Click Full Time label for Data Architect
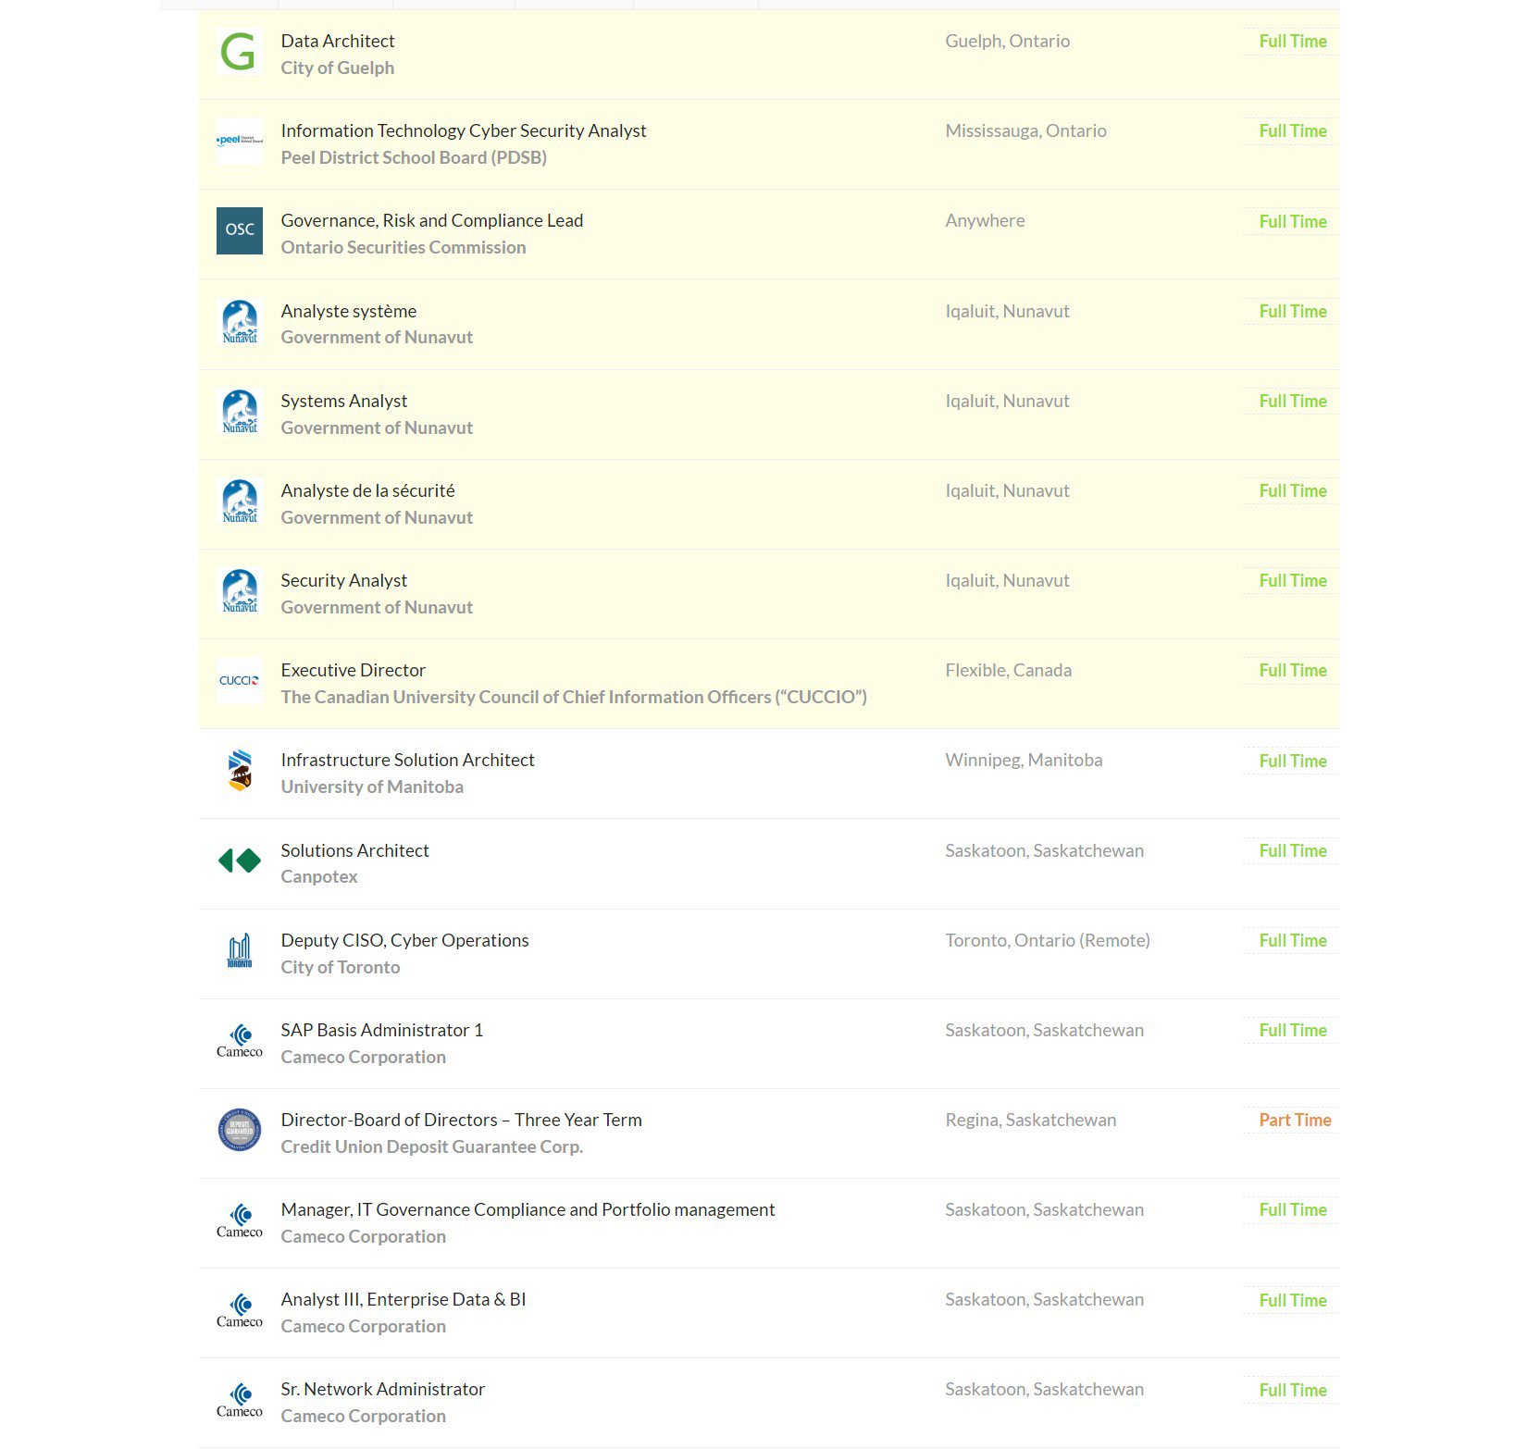The width and height of the screenshot is (1540, 1449). pyautogui.click(x=1293, y=41)
